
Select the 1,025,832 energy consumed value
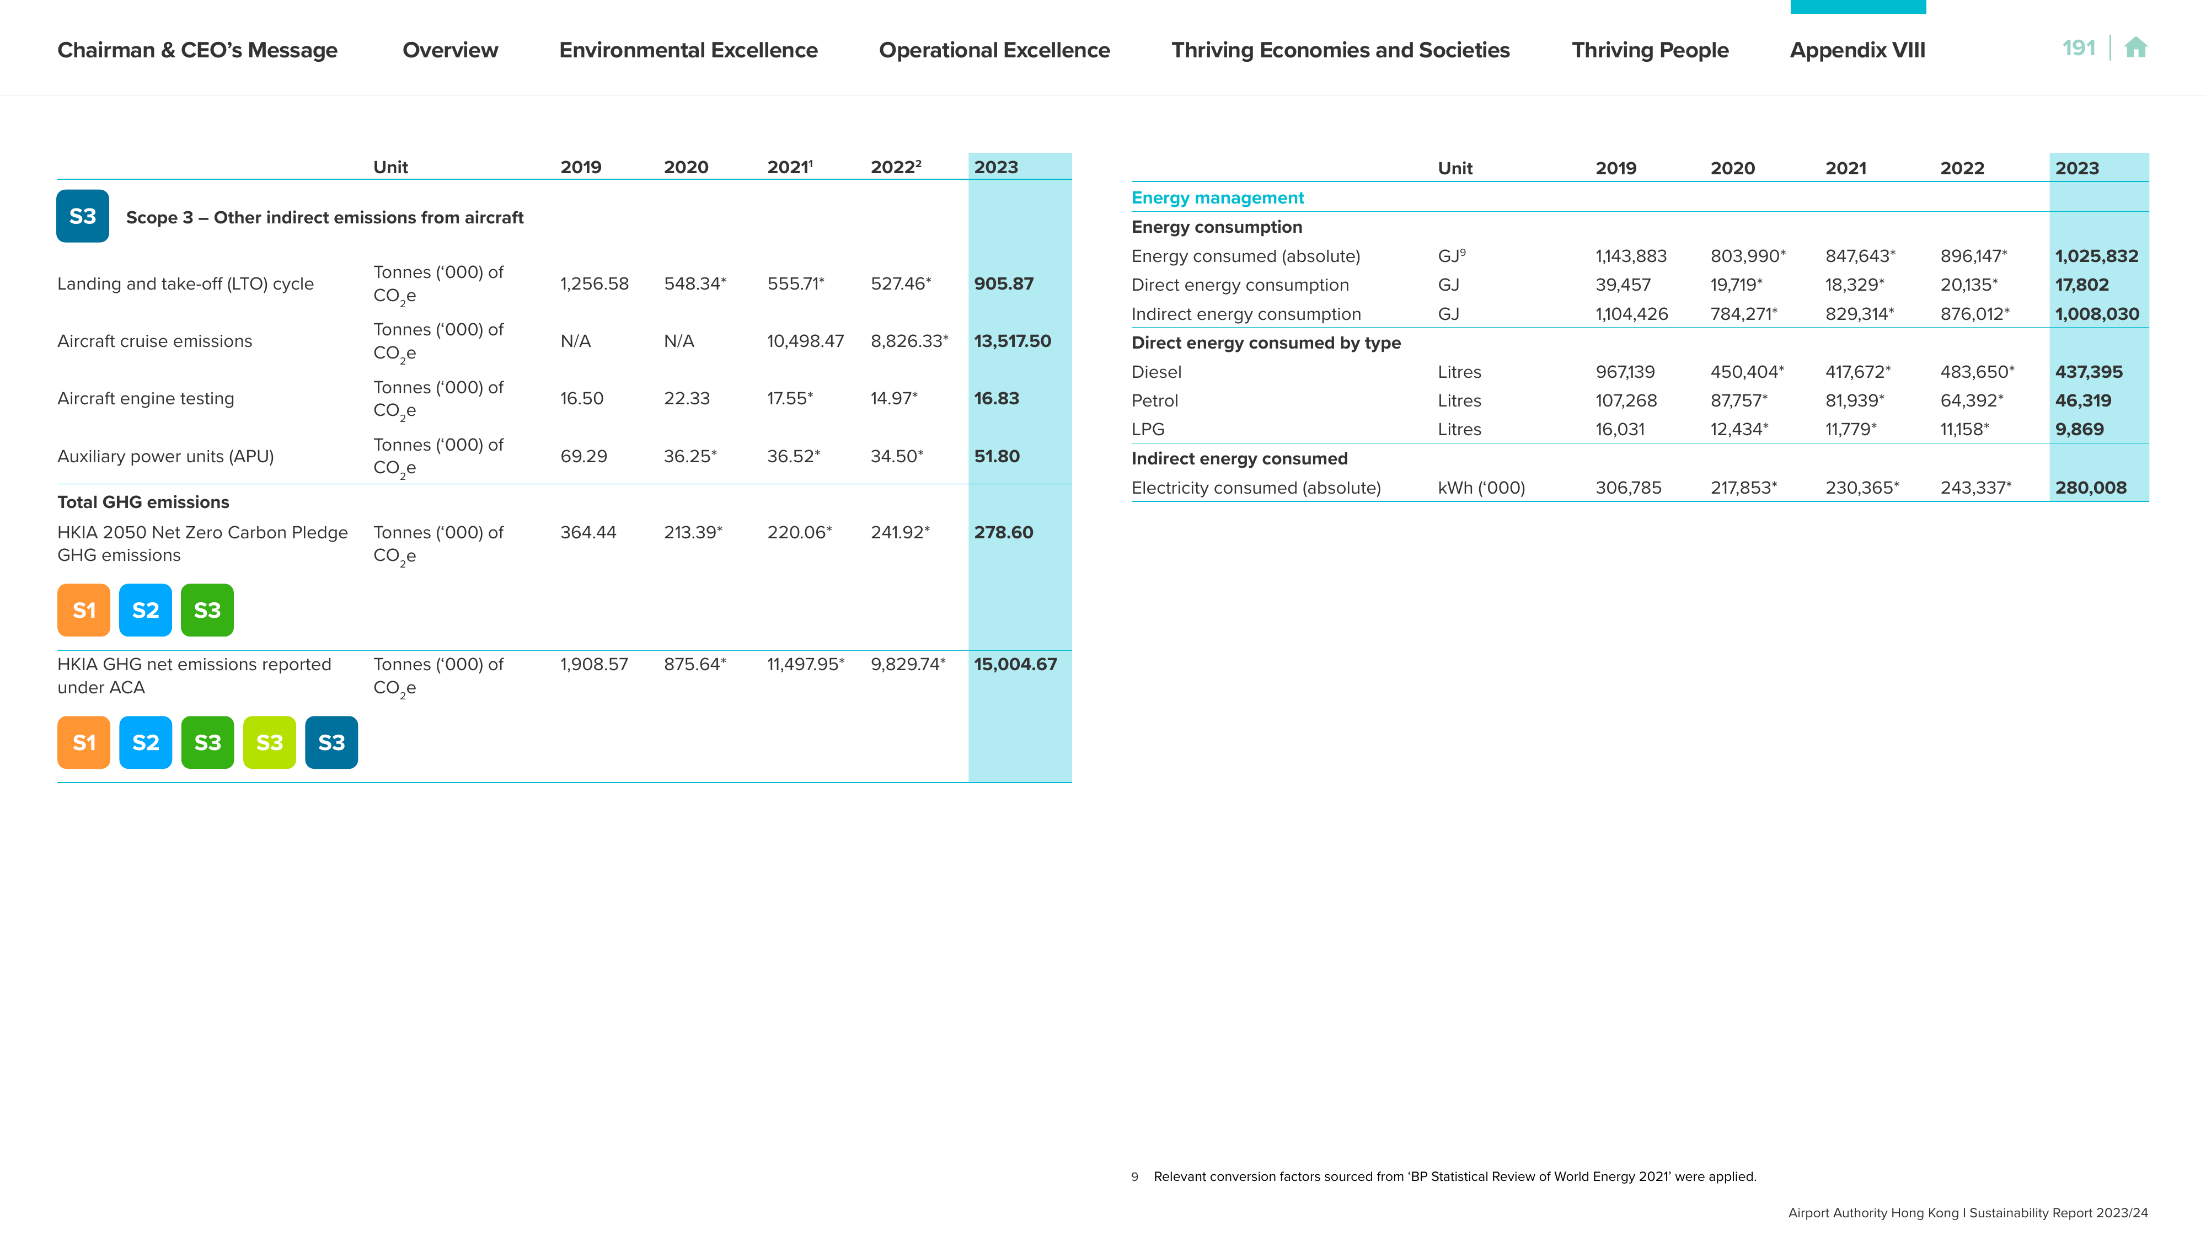pyautogui.click(x=2097, y=256)
